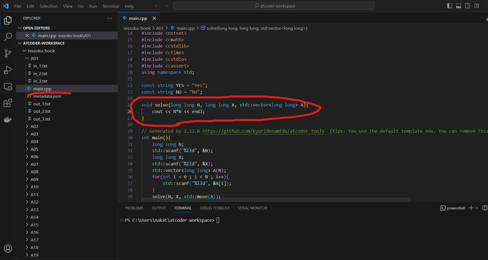Screen dimensions: 488x260
Task: Open the powershell profile dropdown
Action: (476, 208)
